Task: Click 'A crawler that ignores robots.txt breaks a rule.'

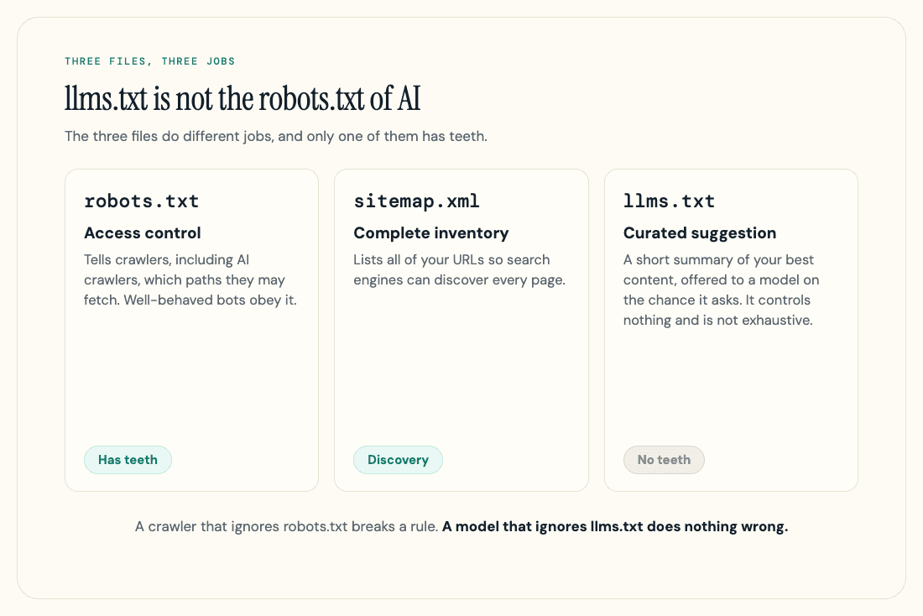Action: click(x=287, y=526)
